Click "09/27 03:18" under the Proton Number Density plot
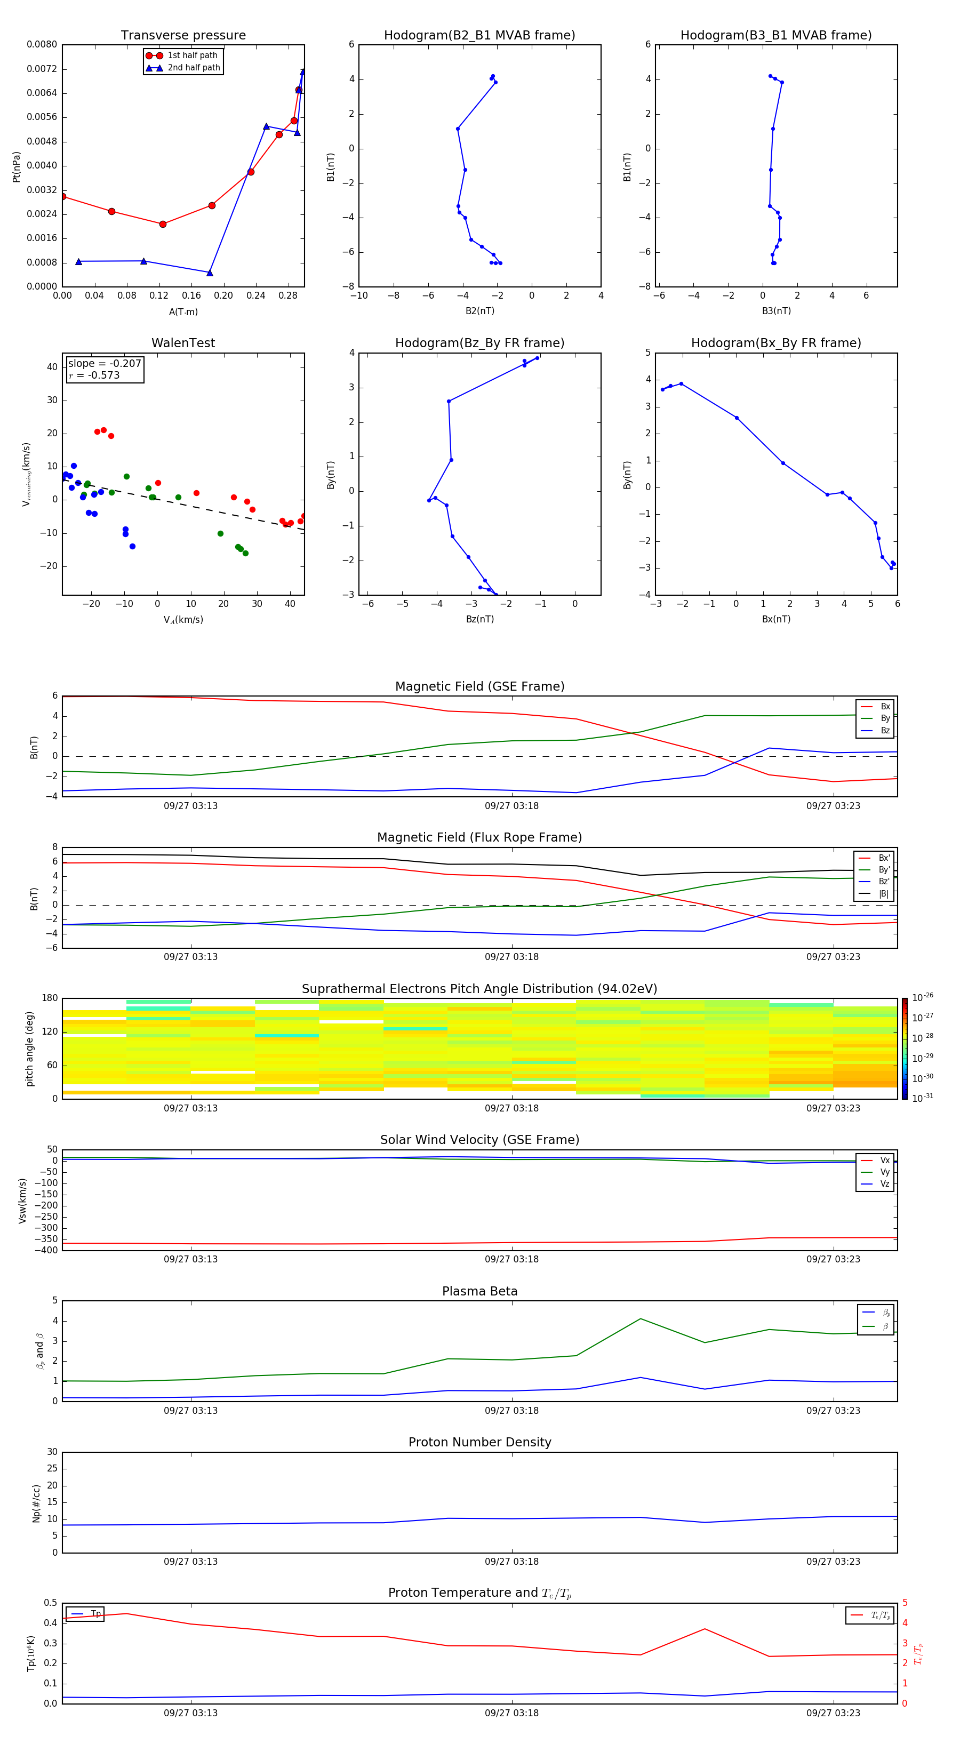The image size is (960, 1760). pyautogui.click(x=512, y=1562)
